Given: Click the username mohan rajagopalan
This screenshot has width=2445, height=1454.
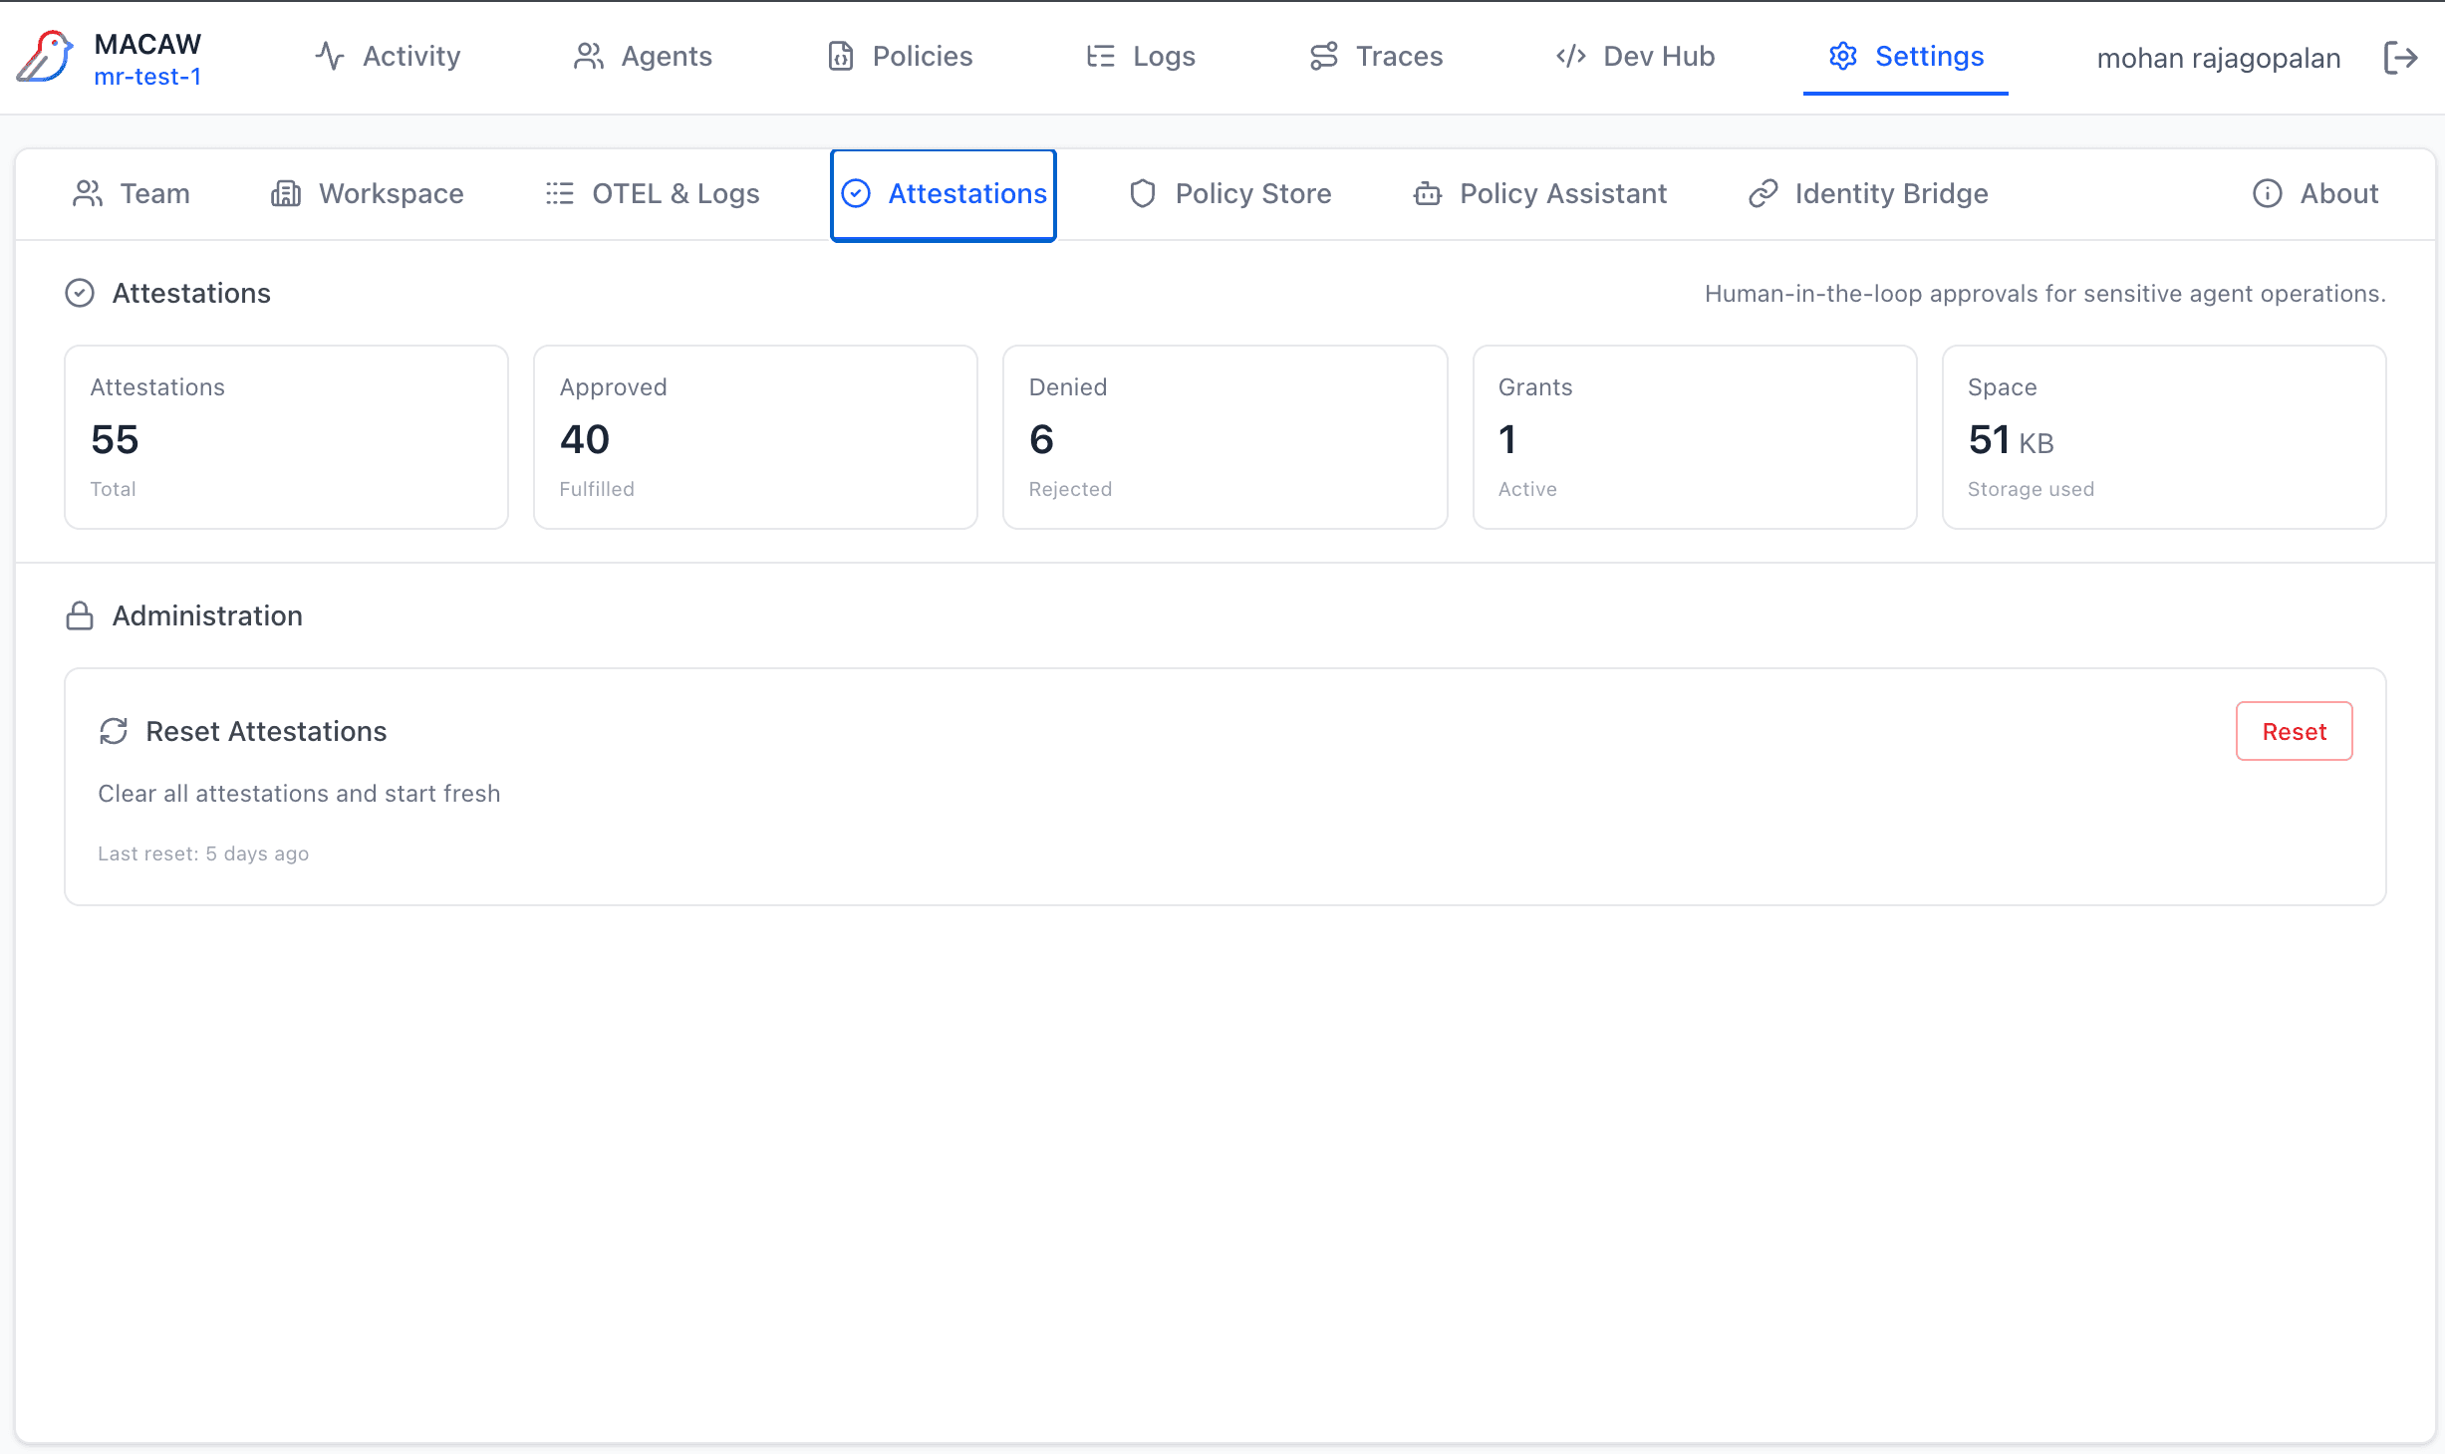Looking at the screenshot, I should click(2218, 58).
